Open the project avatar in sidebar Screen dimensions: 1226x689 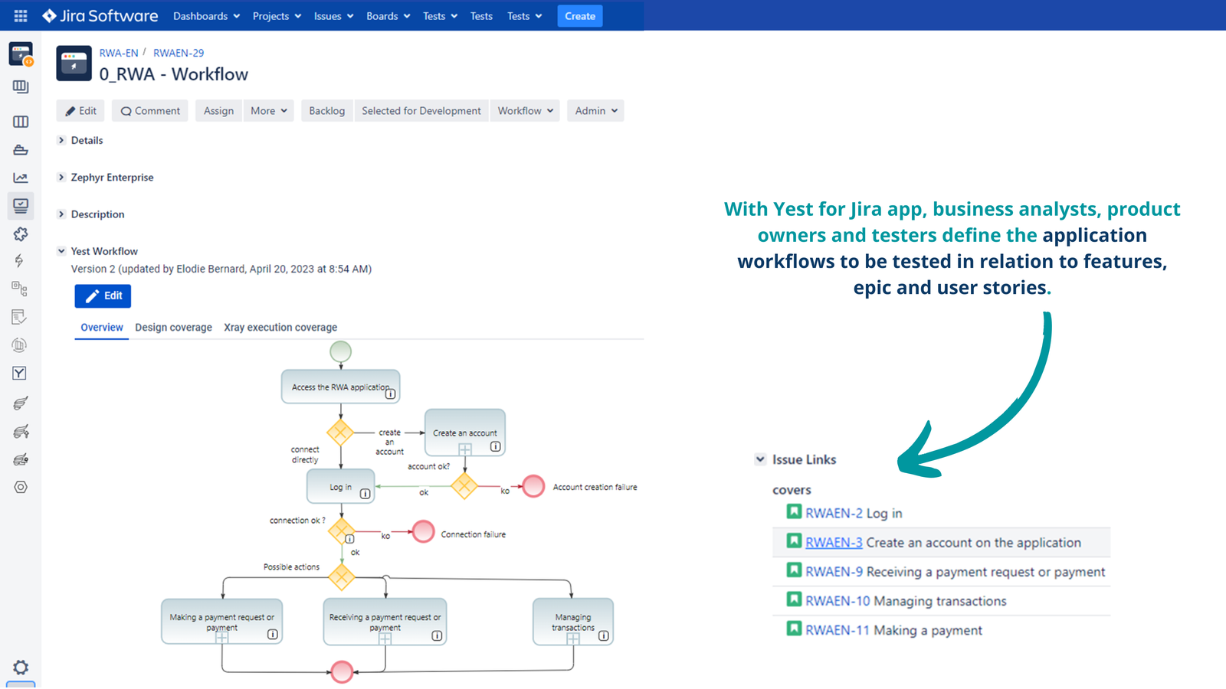tap(21, 54)
